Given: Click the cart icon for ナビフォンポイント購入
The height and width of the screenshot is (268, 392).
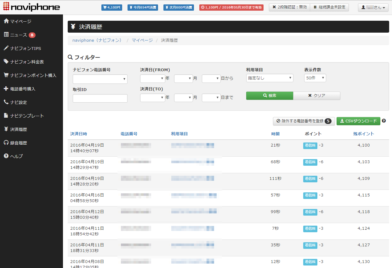Looking at the screenshot, I should (6, 75).
